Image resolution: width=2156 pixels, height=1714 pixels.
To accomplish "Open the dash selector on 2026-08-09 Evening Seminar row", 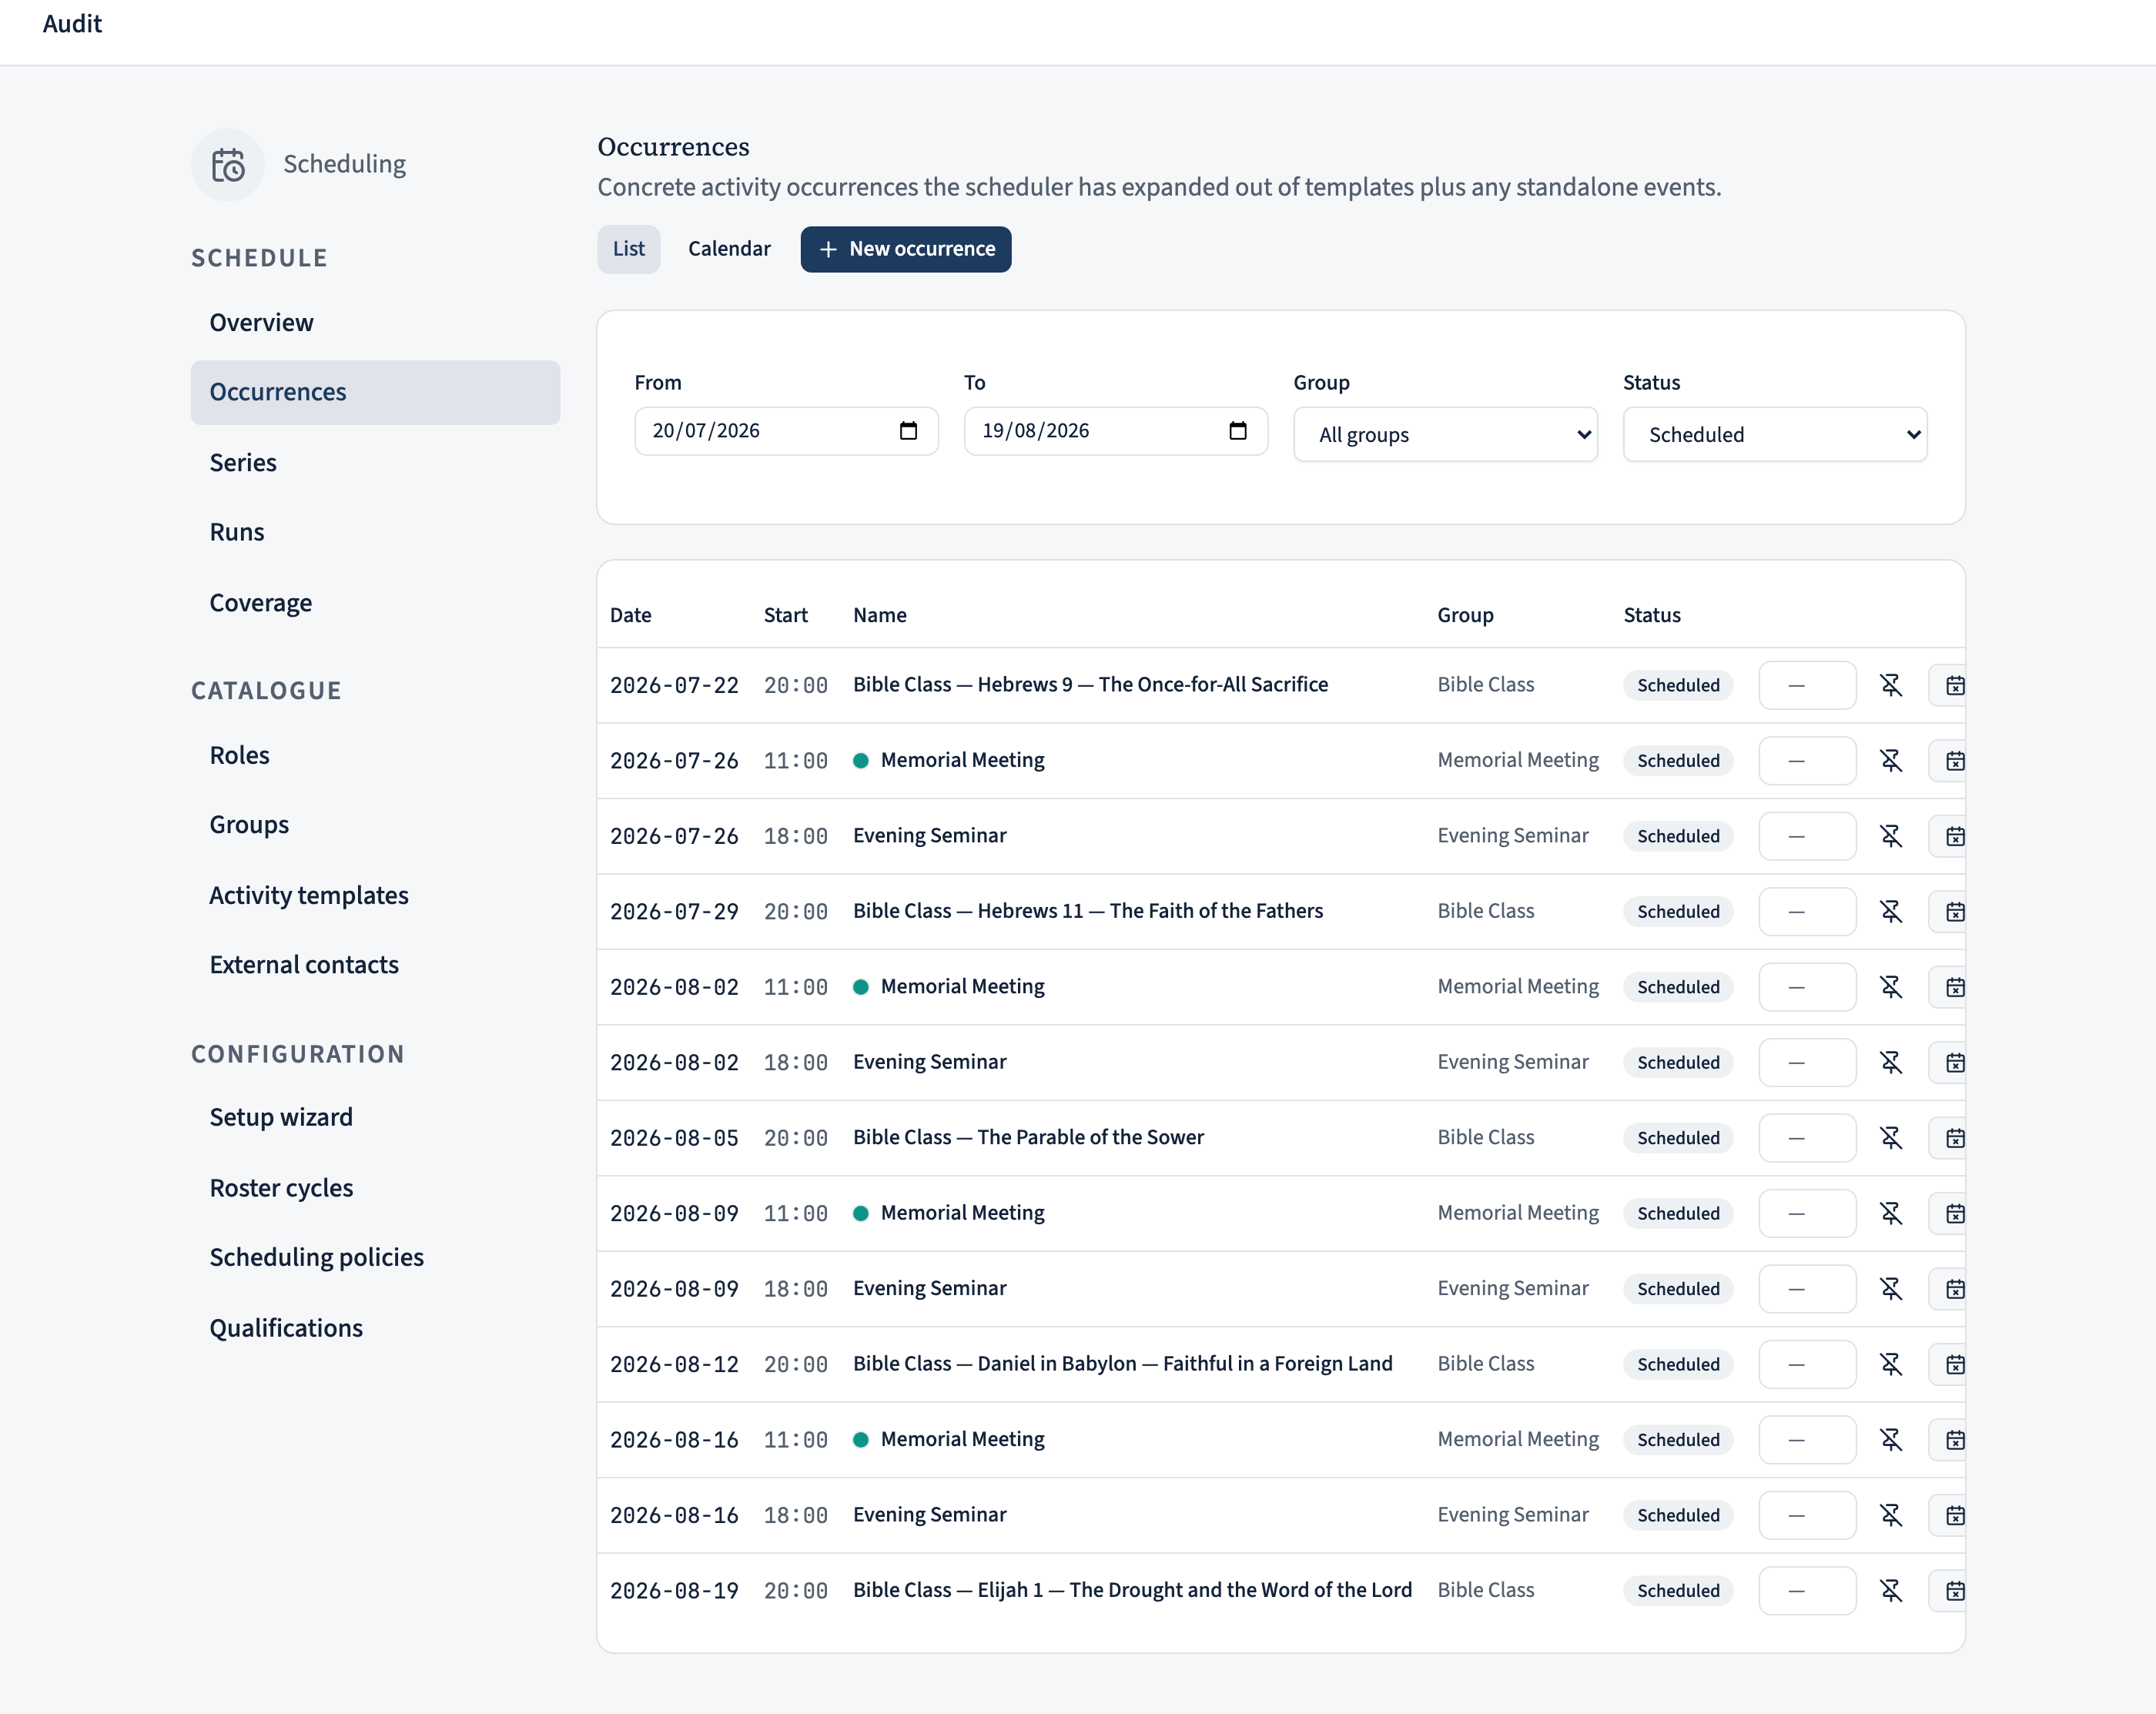I will coord(1807,1289).
